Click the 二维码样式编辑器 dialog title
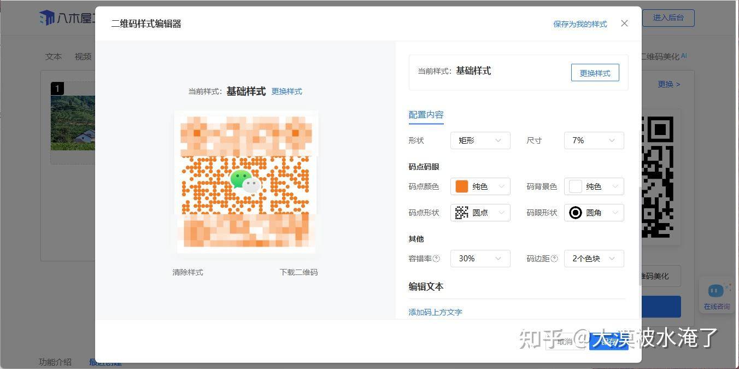The height and width of the screenshot is (369, 739). click(x=146, y=24)
